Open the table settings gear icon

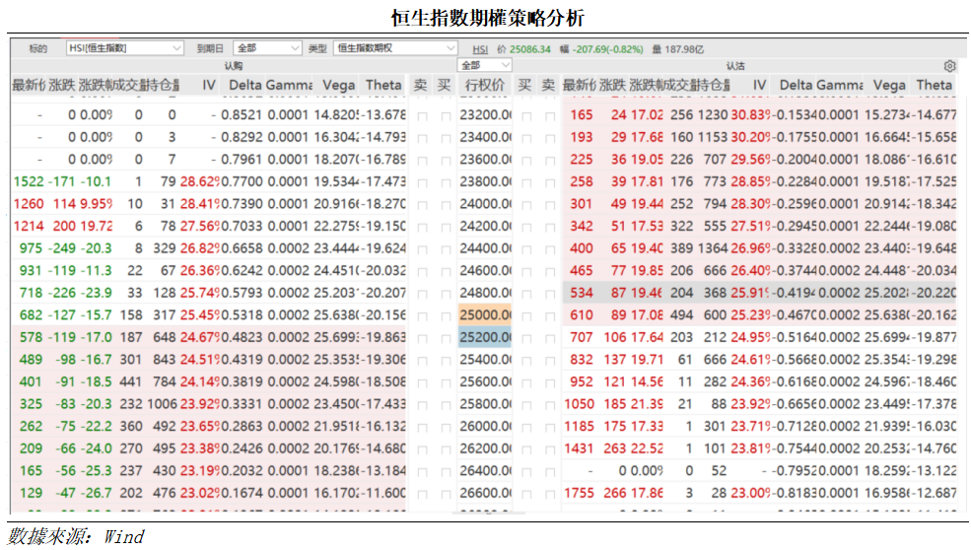pyautogui.click(x=949, y=66)
